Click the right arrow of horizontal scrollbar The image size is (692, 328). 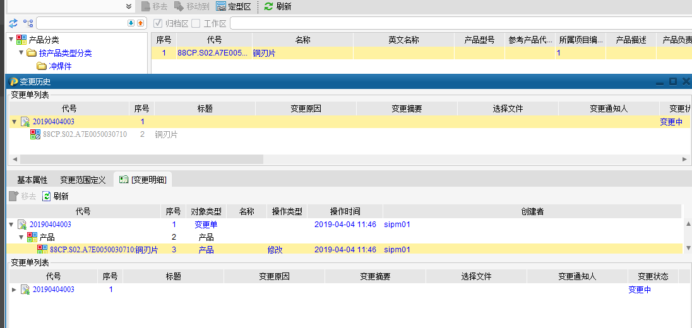pyautogui.click(x=685, y=159)
